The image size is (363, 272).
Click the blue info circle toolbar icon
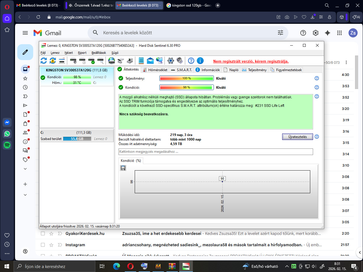[x=200, y=61]
